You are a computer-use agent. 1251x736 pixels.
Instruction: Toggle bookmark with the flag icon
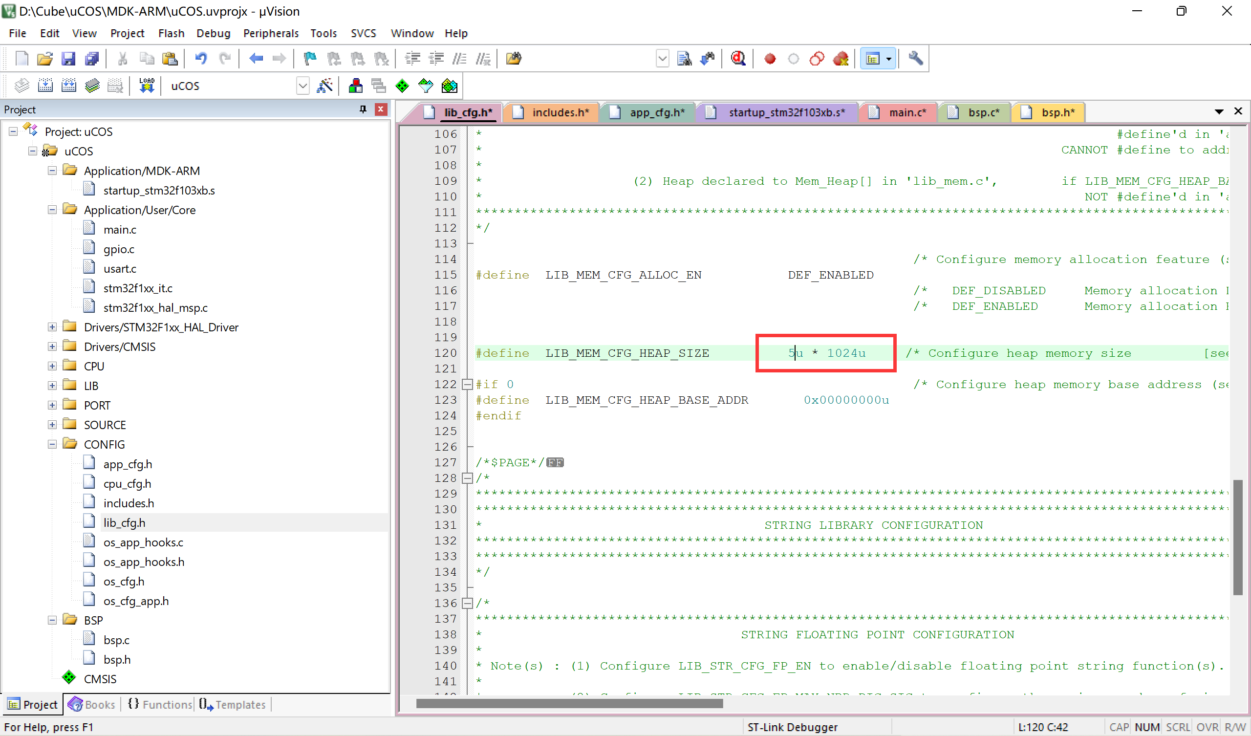pos(310,59)
